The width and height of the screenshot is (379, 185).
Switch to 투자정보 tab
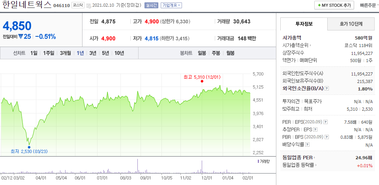click(304, 24)
